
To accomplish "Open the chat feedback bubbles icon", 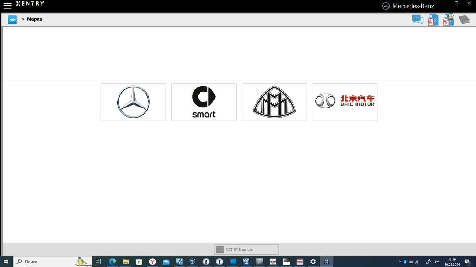I will click(x=417, y=19).
